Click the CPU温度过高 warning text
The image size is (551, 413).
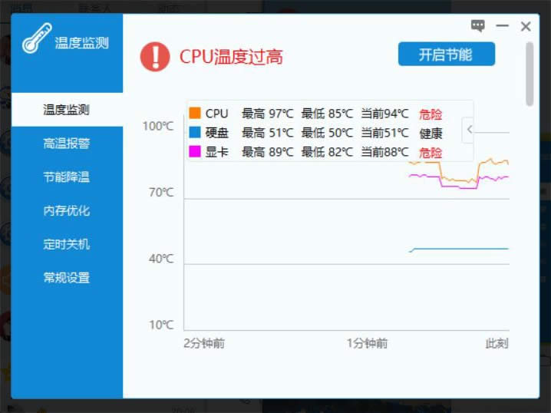(231, 57)
